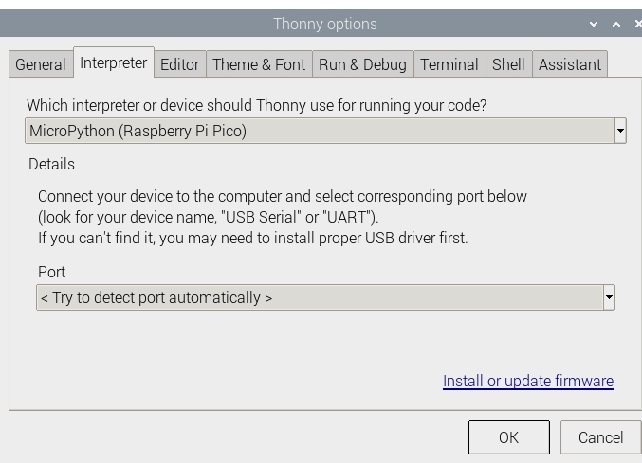Expand the interpreter list dropdown arrow
Image resolution: width=642 pixels, height=463 pixels.
pos(620,131)
